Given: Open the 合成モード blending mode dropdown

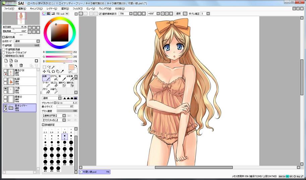Looking at the screenshot, I should coord(26,41).
